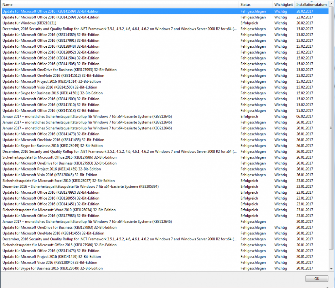
Task: Click the OK button
Action: [317, 279]
